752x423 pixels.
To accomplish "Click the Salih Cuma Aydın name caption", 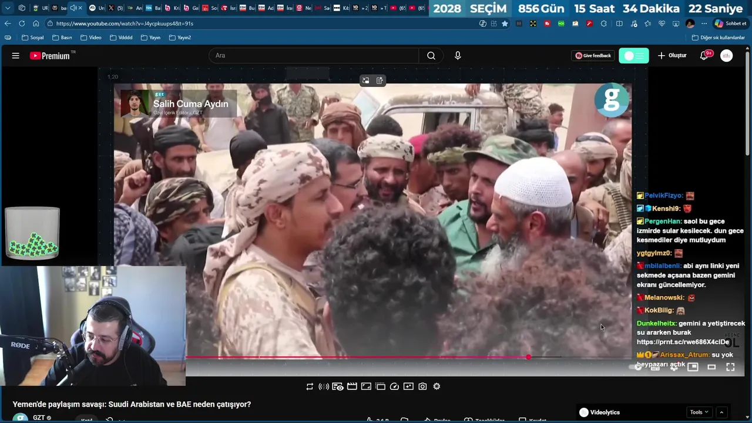I will tap(190, 104).
